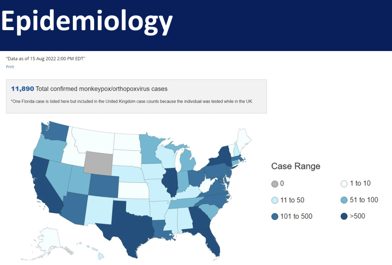The width and height of the screenshot is (392, 265).
Task: Click the Epidemiology slide heading
Action: (x=87, y=22)
